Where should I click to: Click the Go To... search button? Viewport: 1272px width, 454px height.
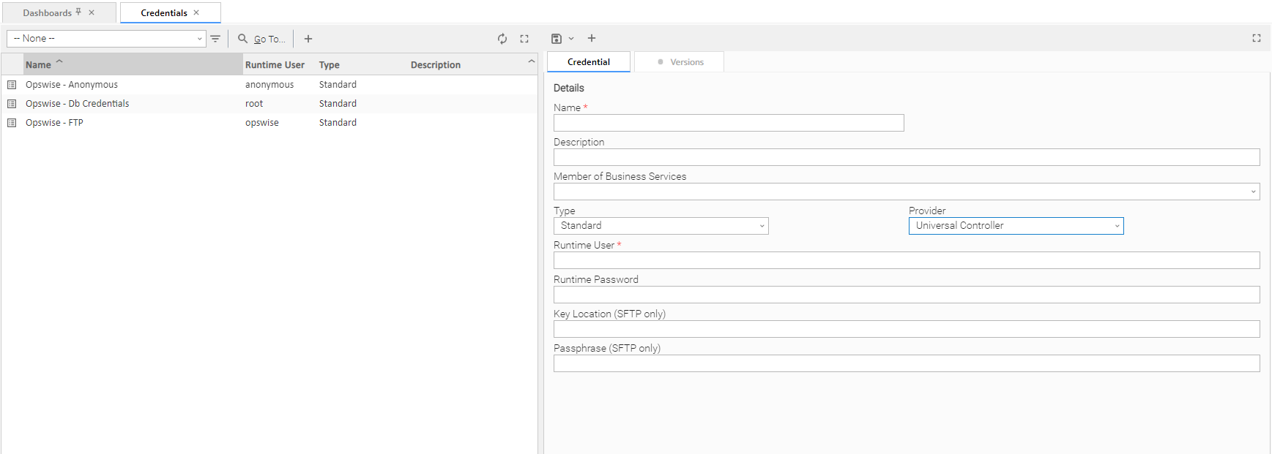262,39
